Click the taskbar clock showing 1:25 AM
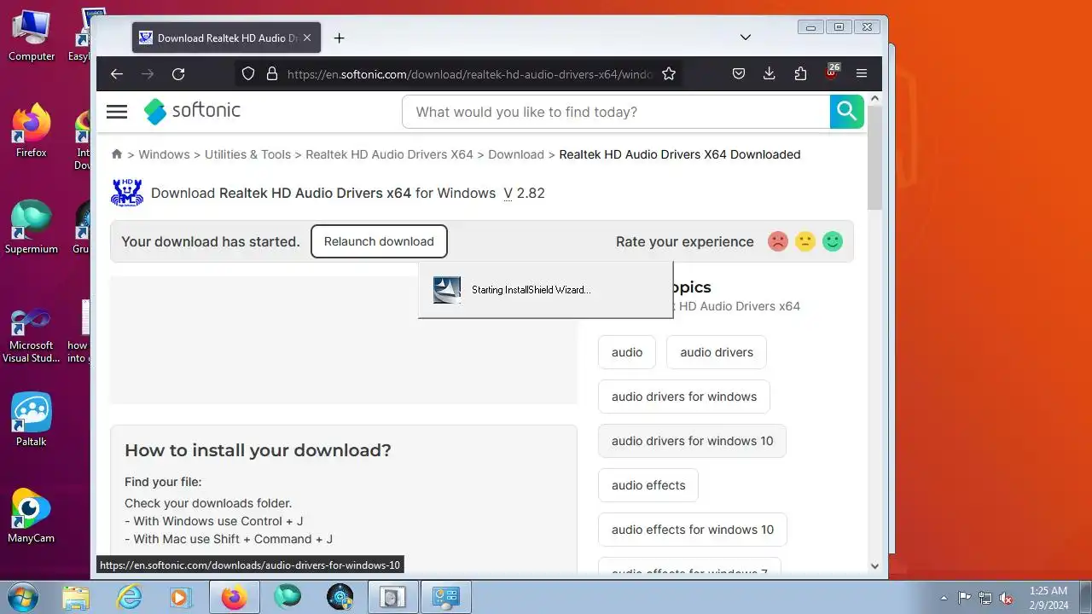Screen dimensions: 1092x614 (1048, 597)
